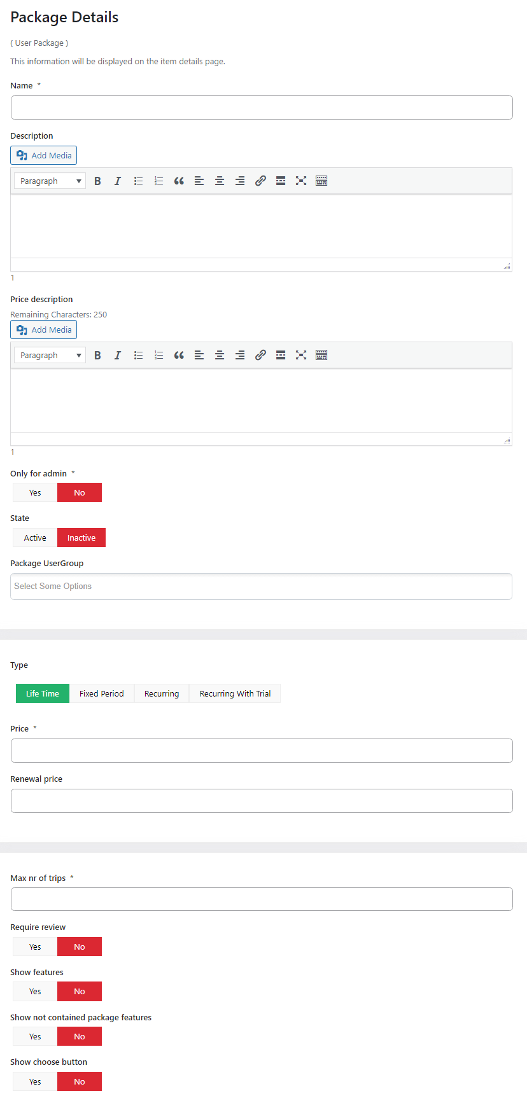The image size is (527, 1096).
Task: Set Only for admin to Yes
Action: pos(35,493)
